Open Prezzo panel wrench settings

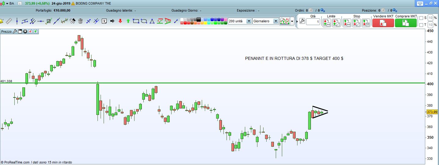pyautogui.click(x=15, y=31)
